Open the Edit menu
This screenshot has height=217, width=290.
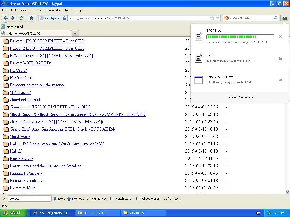pos(14,10)
